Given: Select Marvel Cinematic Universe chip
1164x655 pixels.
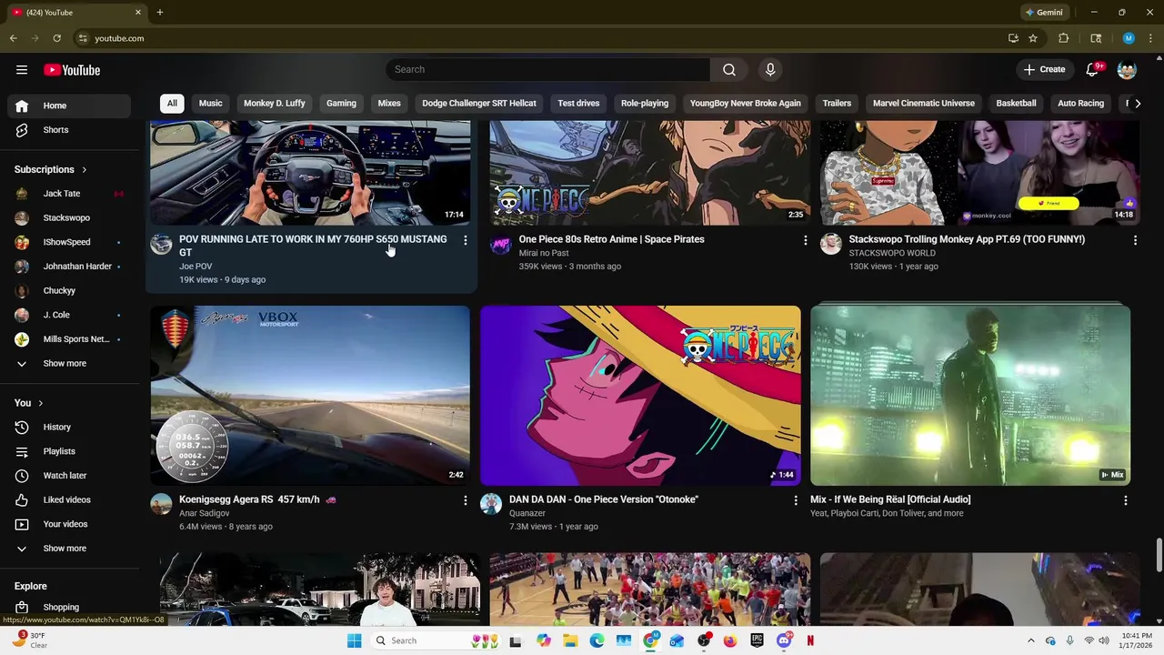Looking at the screenshot, I should 924,104.
